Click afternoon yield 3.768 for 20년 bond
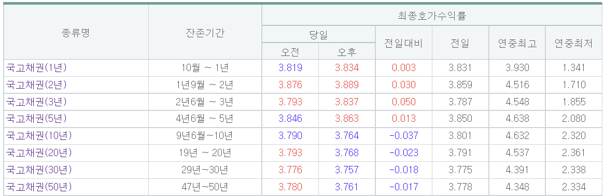This screenshot has width=604, height=196. [x=347, y=153]
